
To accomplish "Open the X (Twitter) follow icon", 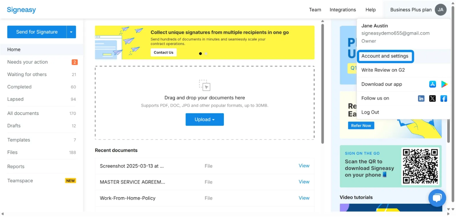I will click(432, 98).
